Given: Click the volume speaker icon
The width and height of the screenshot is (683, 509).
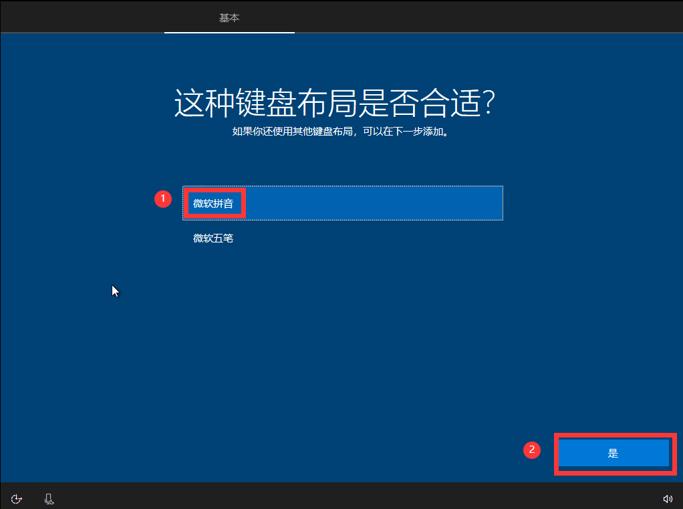Looking at the screenshot, I should click(x=668, y=499).
